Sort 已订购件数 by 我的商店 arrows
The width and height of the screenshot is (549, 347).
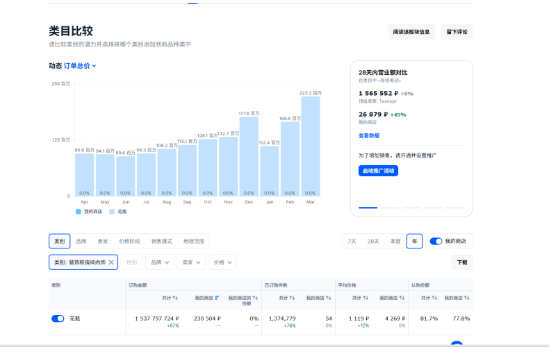tap(328, 298)
